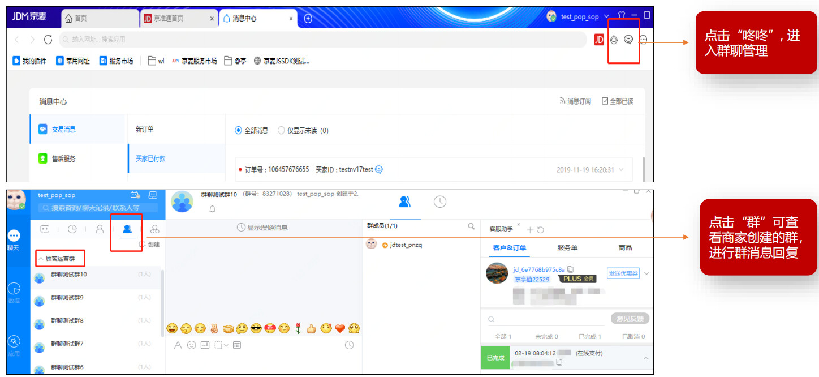Open 交易消息 category in message center

(77, 129)
